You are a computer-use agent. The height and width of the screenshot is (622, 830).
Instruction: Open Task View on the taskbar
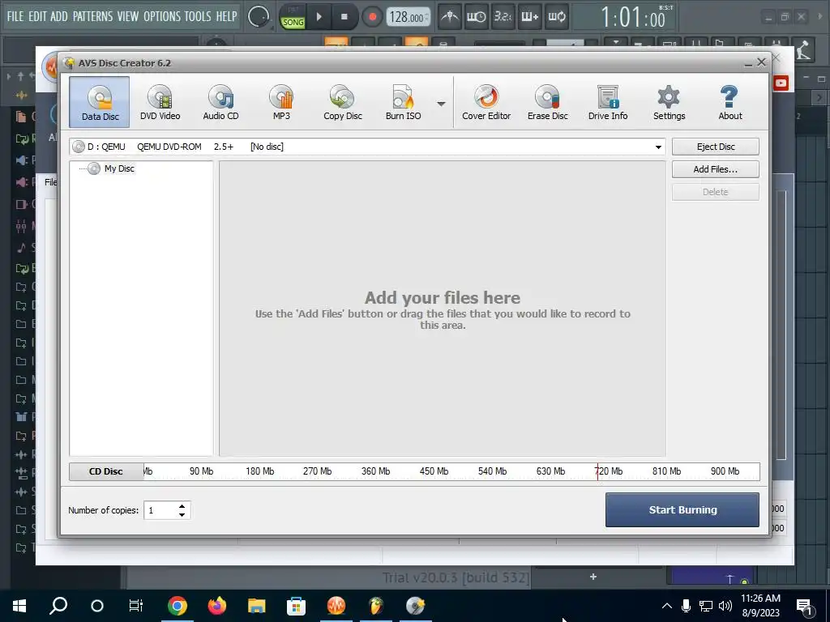click(x=136, y=606)
